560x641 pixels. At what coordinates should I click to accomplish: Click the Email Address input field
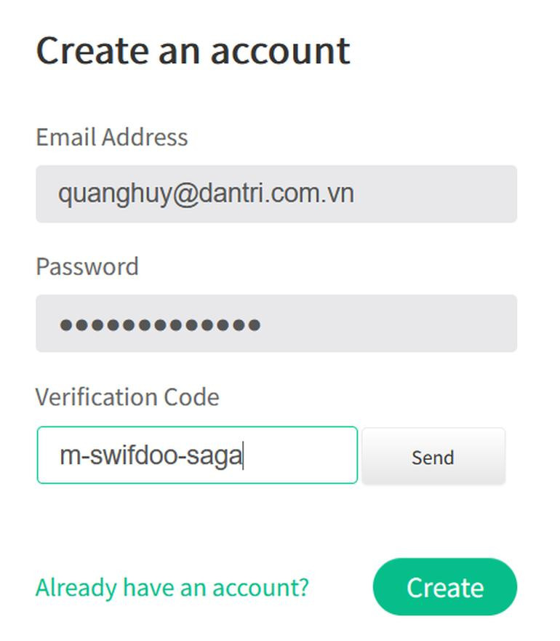coord(276,194)
